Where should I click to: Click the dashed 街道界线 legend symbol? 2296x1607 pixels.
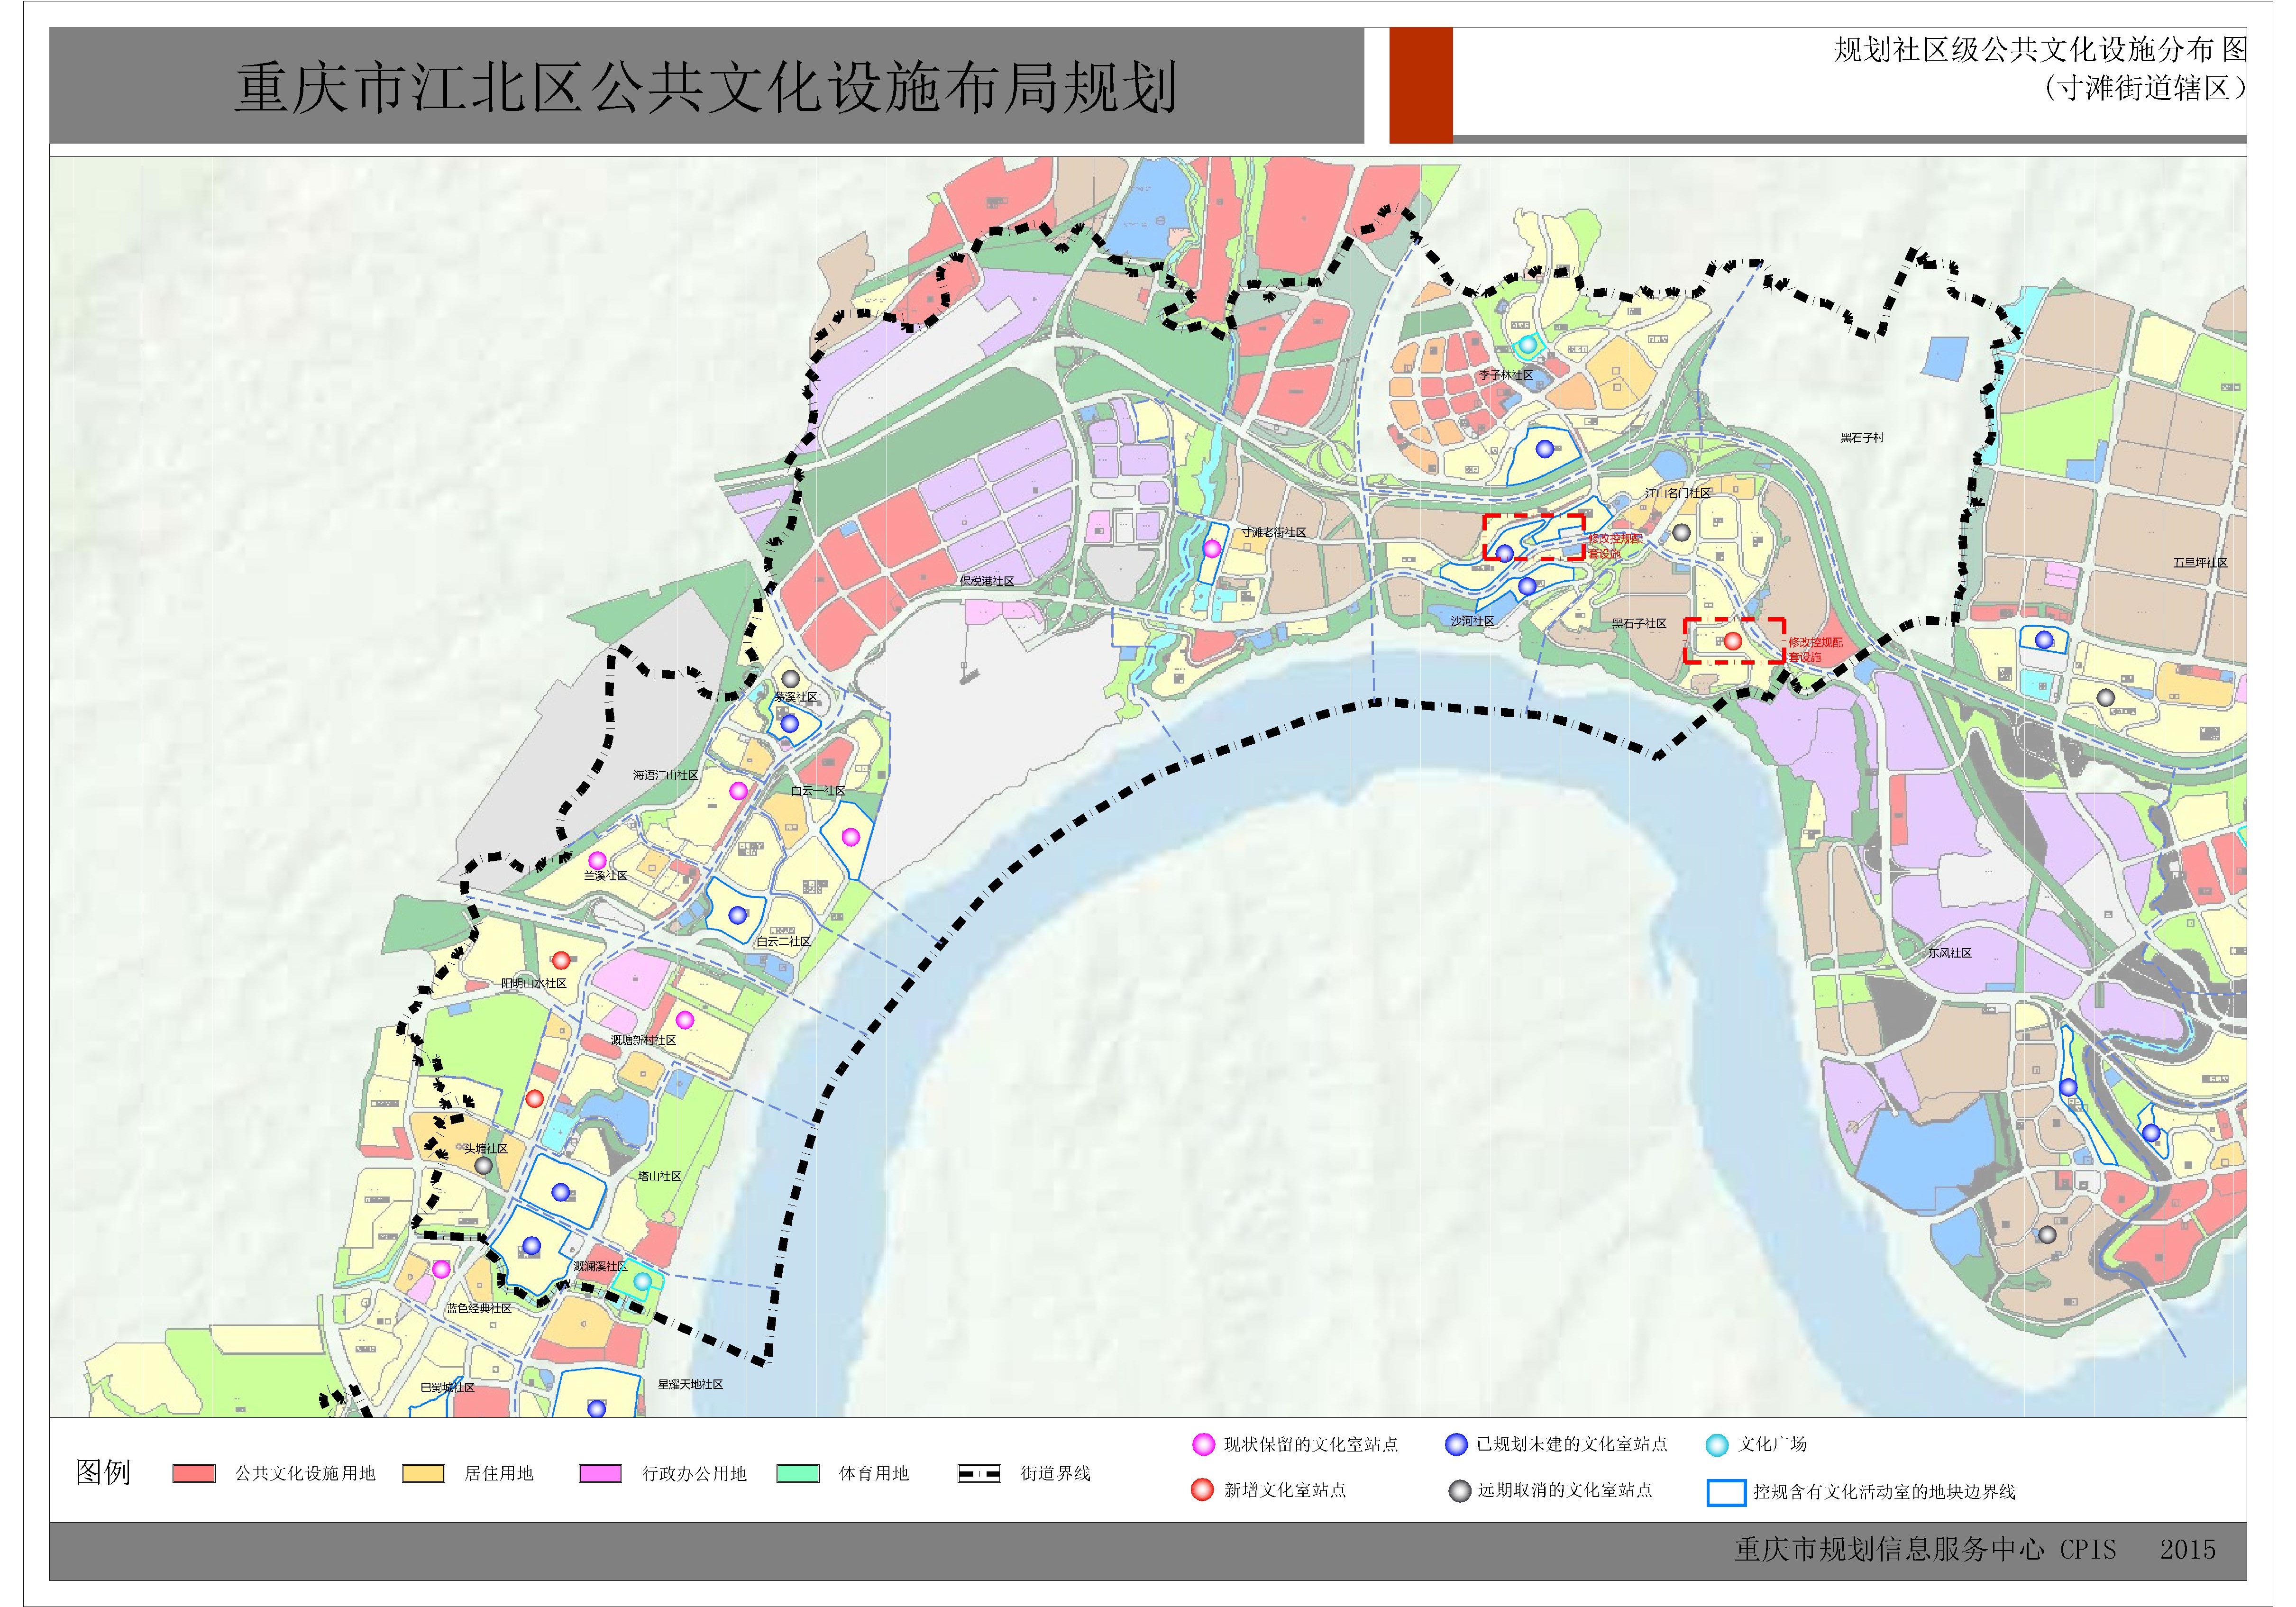click(x=979, y=1474)
